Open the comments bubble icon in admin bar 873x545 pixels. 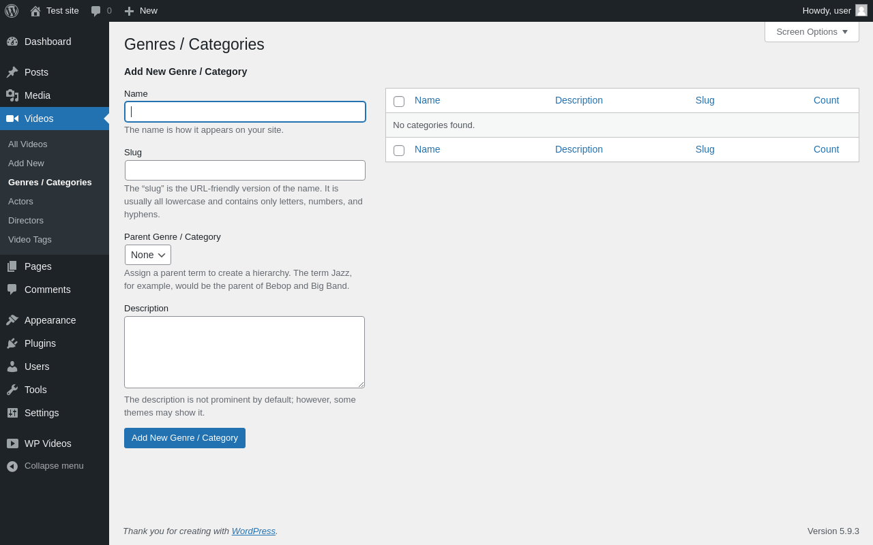[96, 11]
